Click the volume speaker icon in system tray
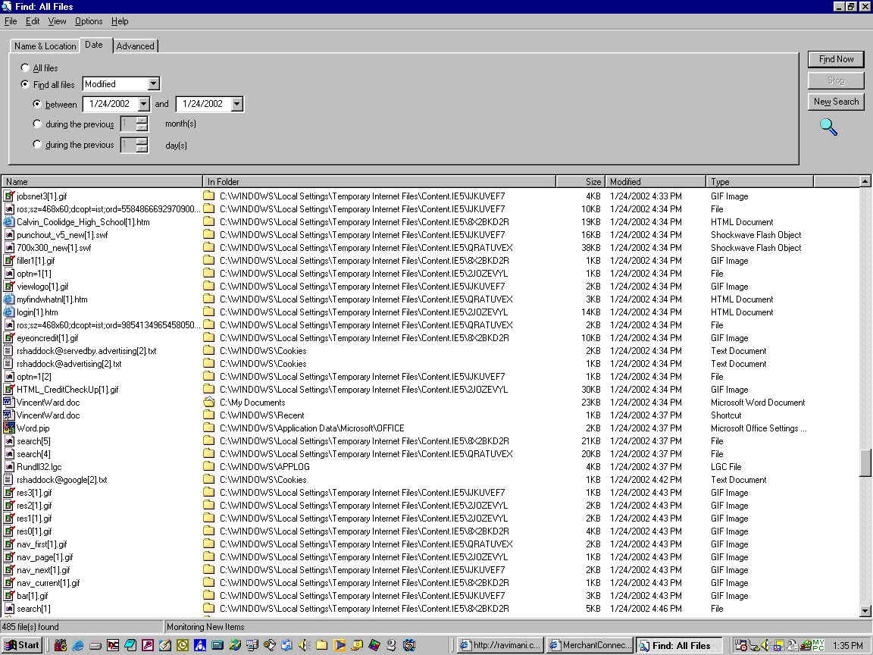The width and height of the screenshot is (873, 655). tap(765, 645)
